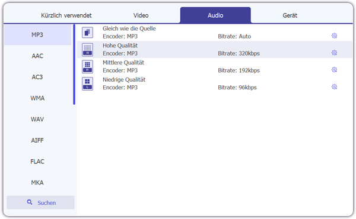Viewport: 356px width, 219px height.
Task: Open settings gear for Gleich wie die Quelle
Action: point(334,36)
